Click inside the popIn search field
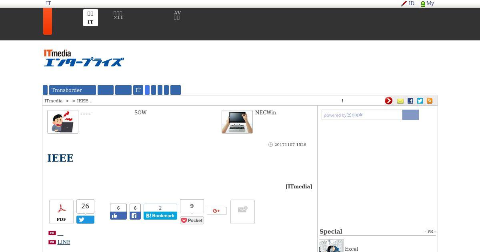 (x=362, y=115)
